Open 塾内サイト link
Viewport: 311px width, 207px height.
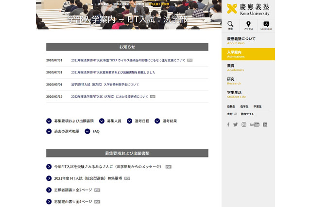[x=247, y=114]
